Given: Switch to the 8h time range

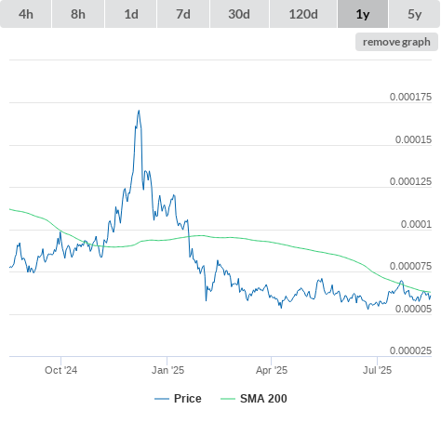Looking at the screenshot, I should coord(78,14).
